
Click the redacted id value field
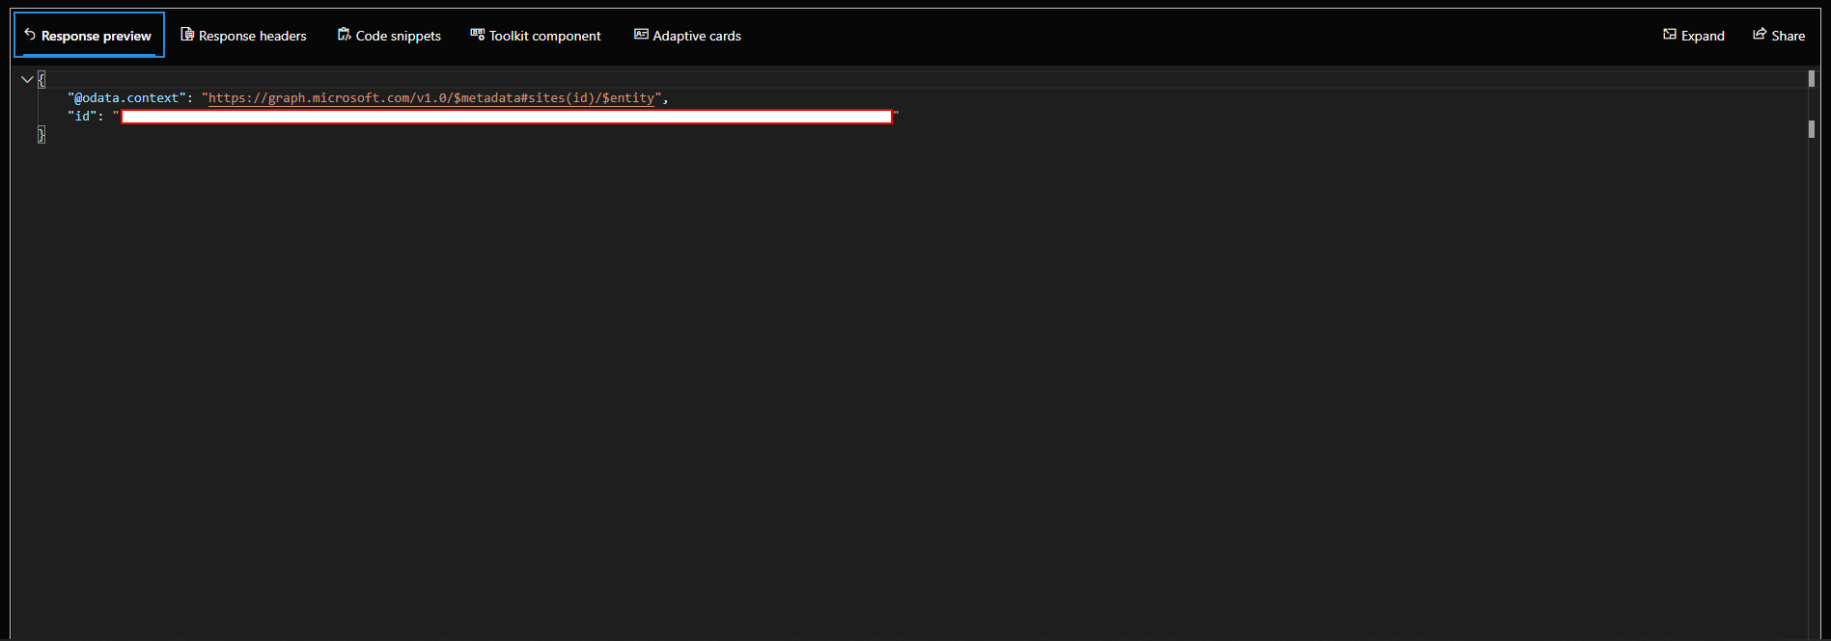(x=507, y=117)
